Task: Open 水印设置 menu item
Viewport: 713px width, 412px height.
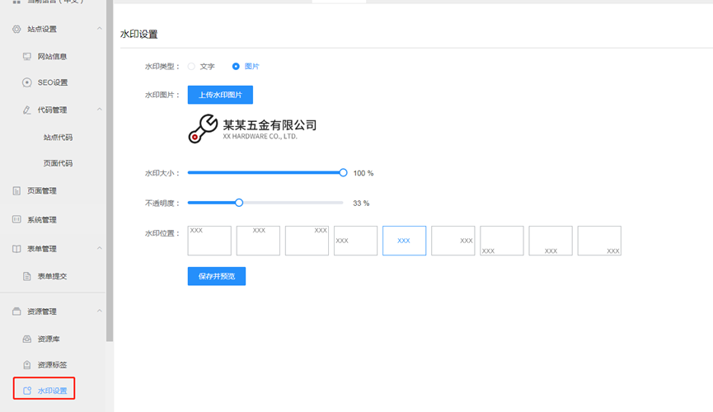Action: [51, 391]
